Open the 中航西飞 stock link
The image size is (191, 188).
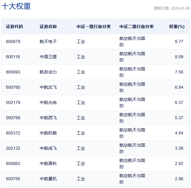(x=48, y=118)
